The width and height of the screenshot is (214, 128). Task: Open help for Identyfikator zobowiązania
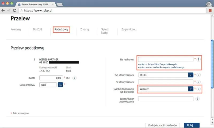click(197, 99)
